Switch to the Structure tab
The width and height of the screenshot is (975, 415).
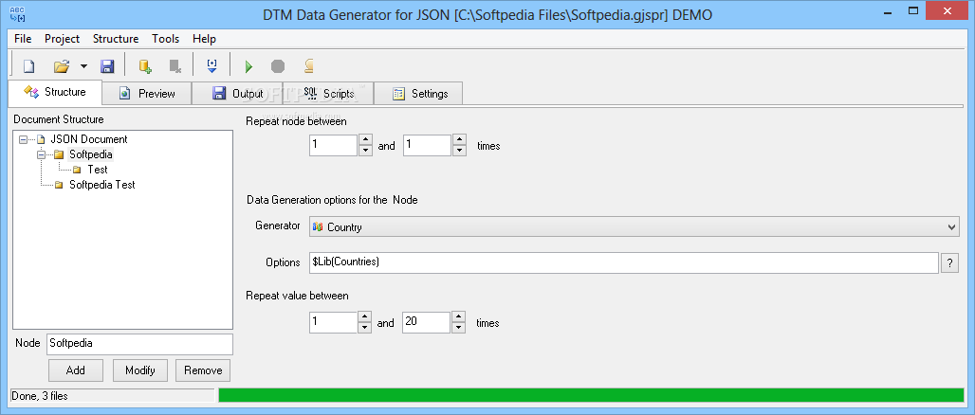pos(55,92)
